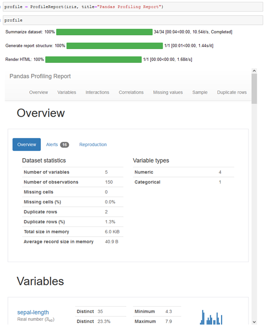Image resolution: width=266 pixels, height=330 pixels.
Task: Click the Summarize dataset progress bar
Action: (104, 32)
